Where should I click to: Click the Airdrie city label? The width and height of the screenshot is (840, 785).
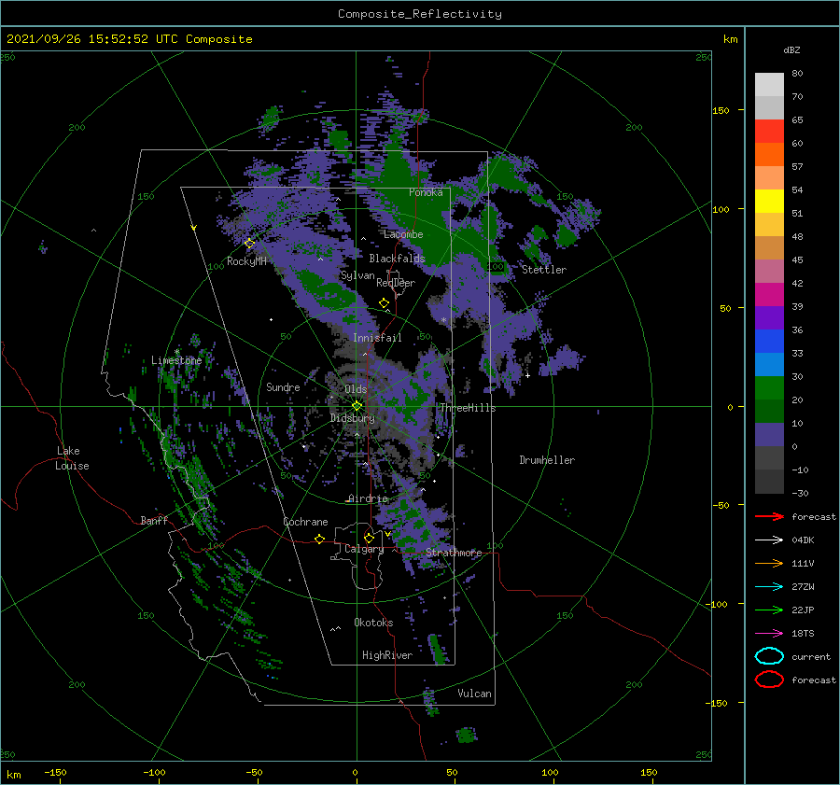[368, 498]
